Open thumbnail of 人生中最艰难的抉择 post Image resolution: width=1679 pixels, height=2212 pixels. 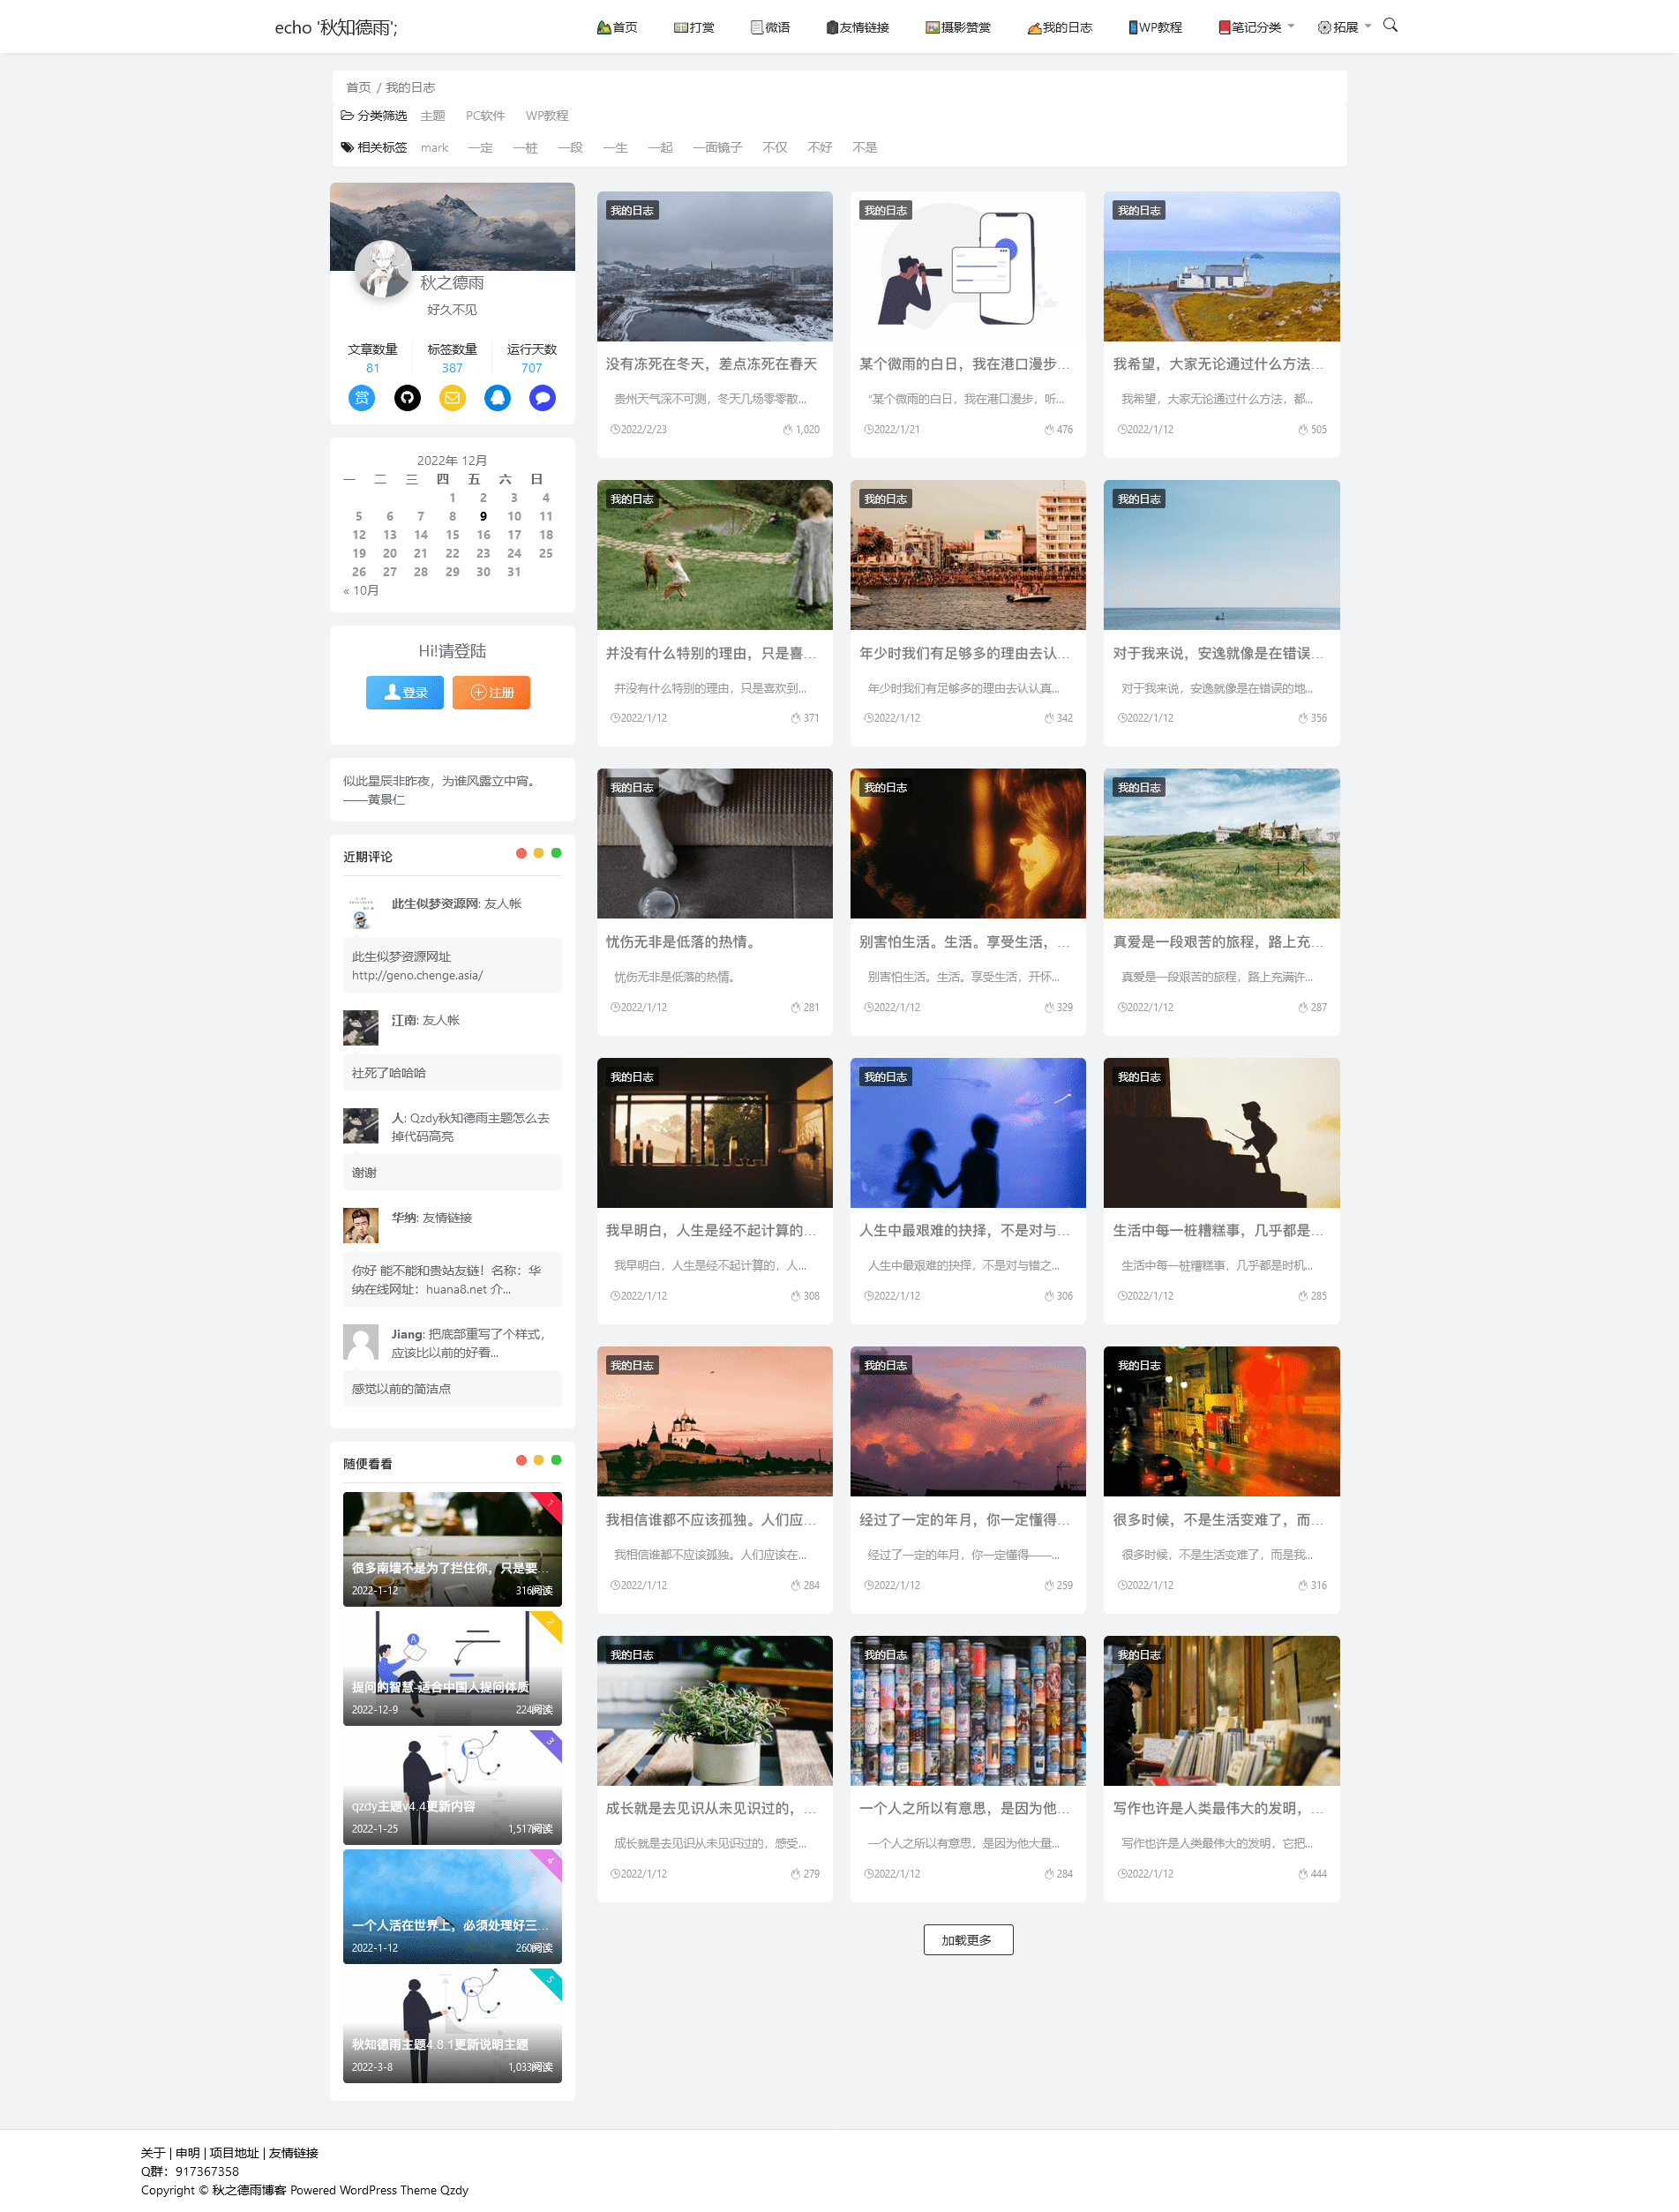(x=967, y=1132)
